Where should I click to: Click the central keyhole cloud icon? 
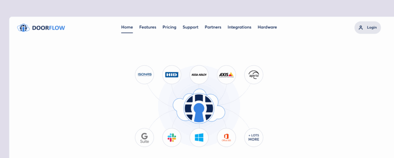click(199, 107)
